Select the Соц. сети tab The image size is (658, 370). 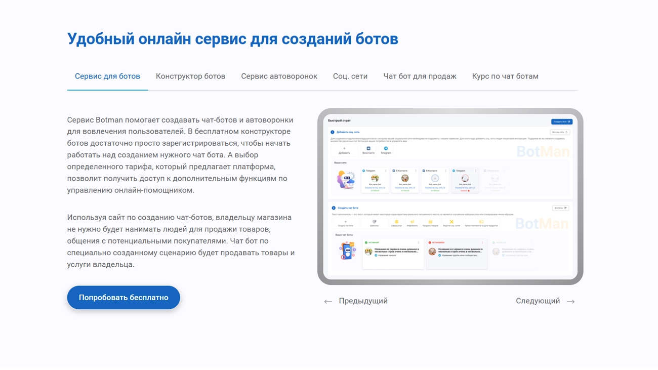tap(350, 76)
